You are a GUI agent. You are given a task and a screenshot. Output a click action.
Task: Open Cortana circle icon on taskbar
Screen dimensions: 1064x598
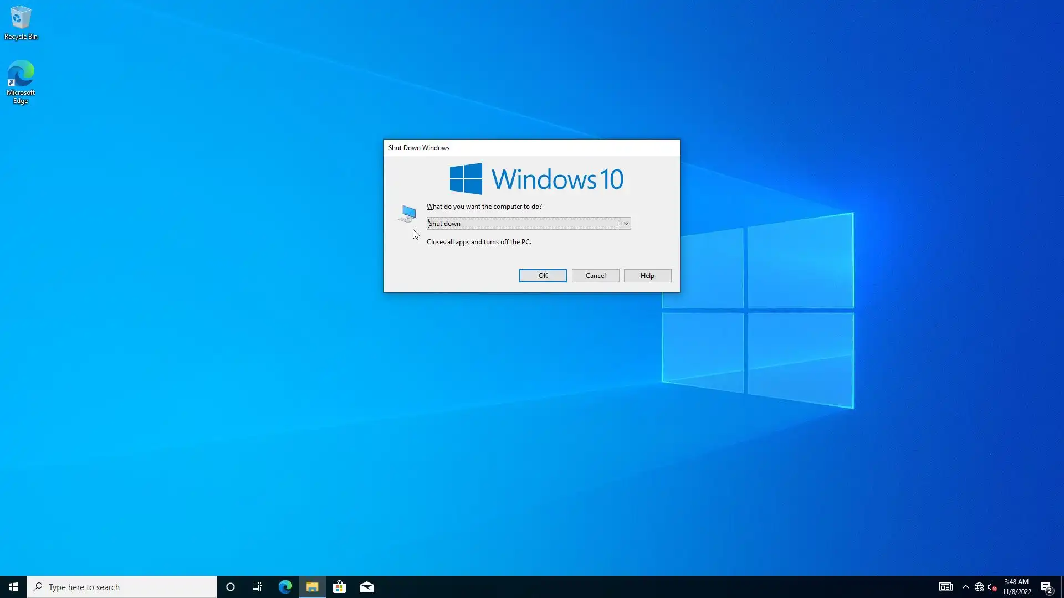point(231,587)
